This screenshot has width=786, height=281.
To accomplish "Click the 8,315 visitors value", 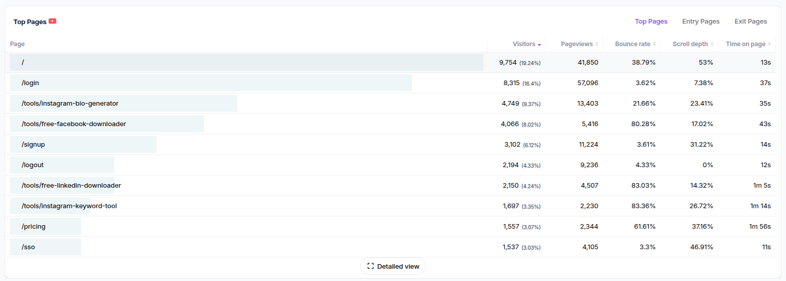I will [x=512, y=83].
